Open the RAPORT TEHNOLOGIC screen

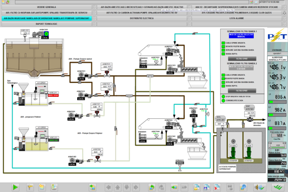(x=46, y=24)
